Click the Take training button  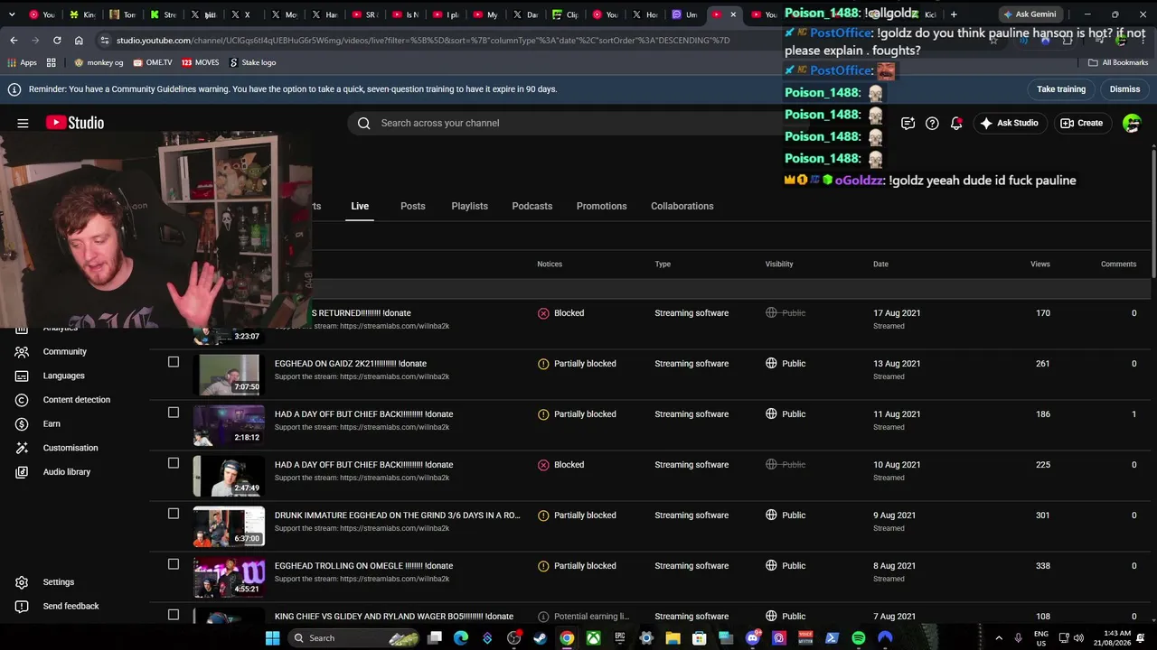tap(1061, 89)
